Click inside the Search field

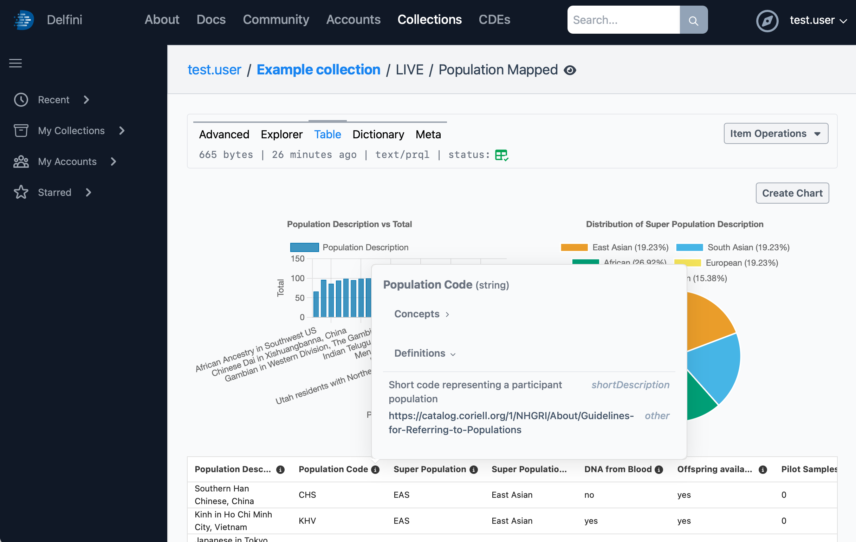(622, 20)
